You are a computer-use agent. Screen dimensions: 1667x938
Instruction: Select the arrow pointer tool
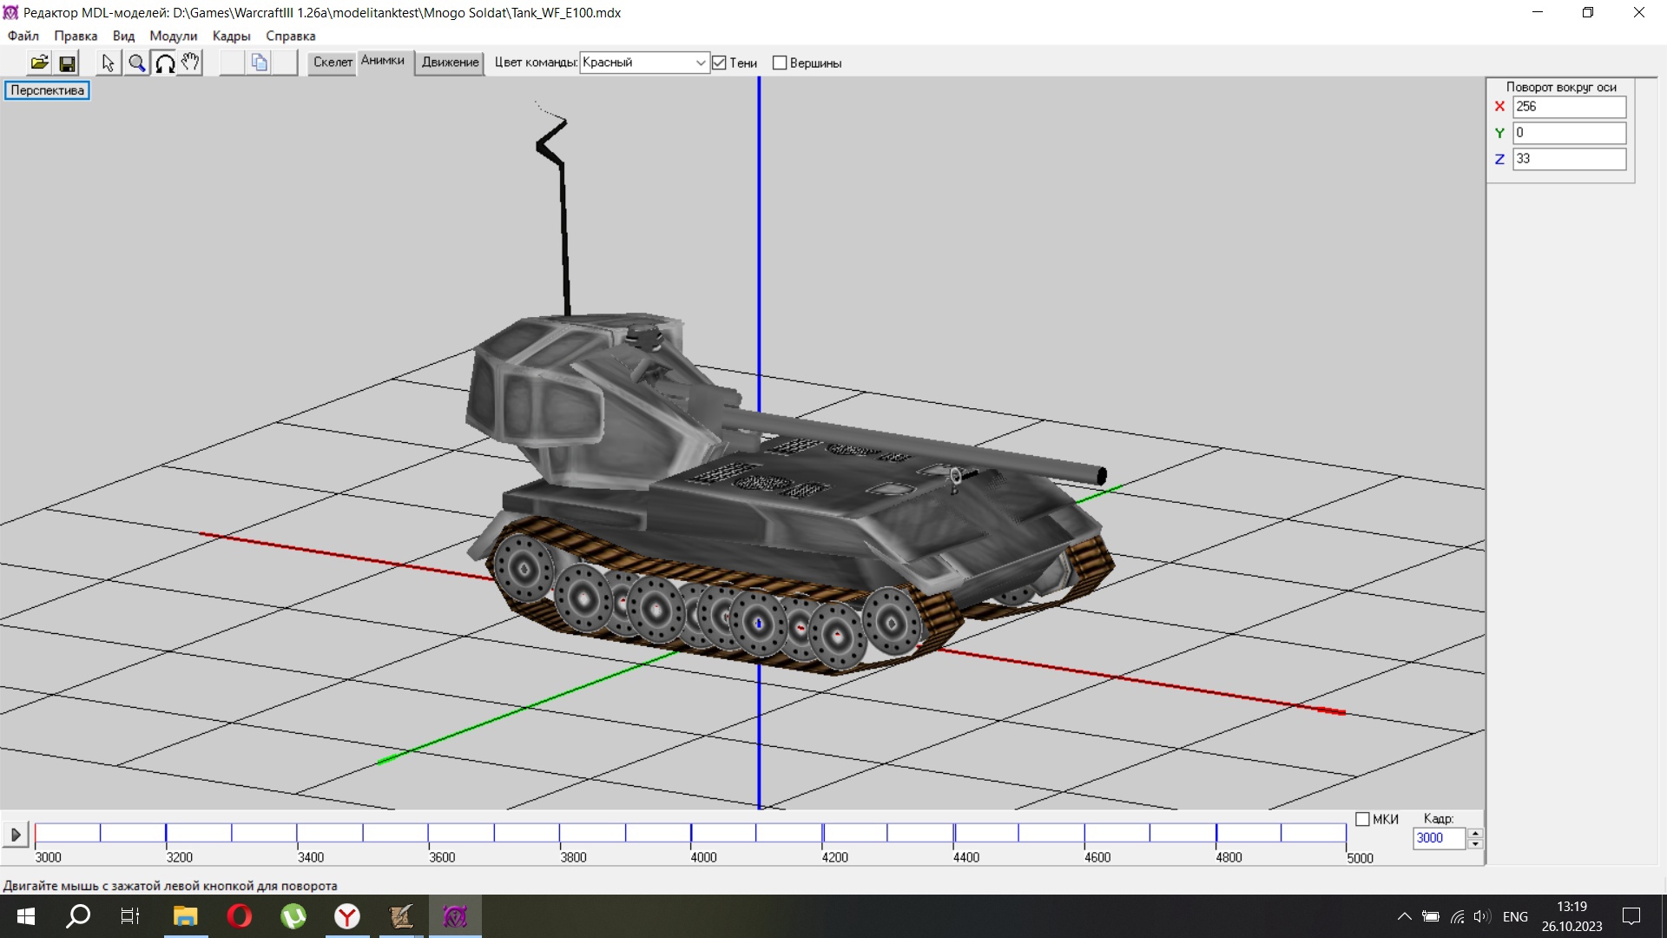[x=108, y=63]
